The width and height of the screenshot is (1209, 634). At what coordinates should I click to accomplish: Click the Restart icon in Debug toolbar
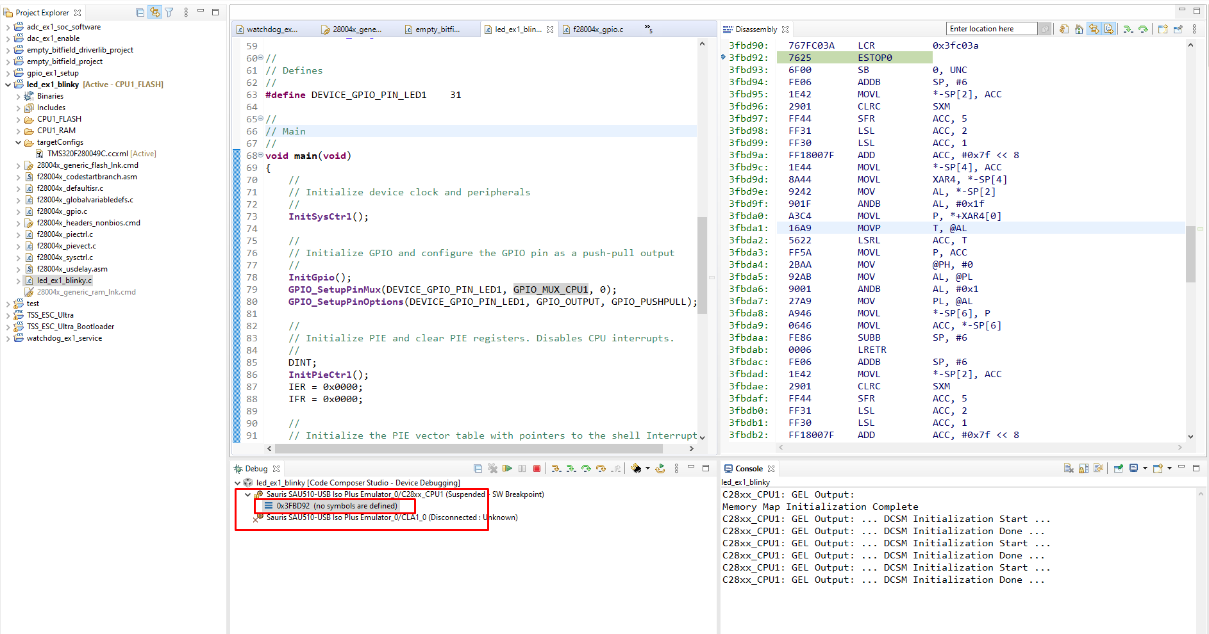(660, 468)
